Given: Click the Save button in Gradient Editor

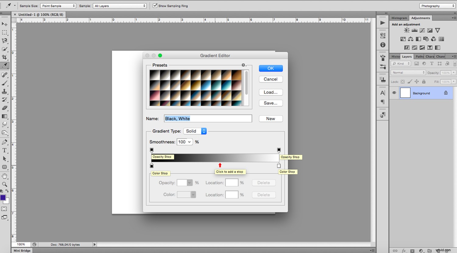Looking at the screenshot, I should pyautogui.click(x=271, y=103).
